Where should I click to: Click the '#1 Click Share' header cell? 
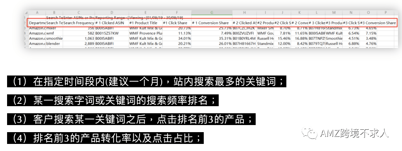tap(177, 23)
